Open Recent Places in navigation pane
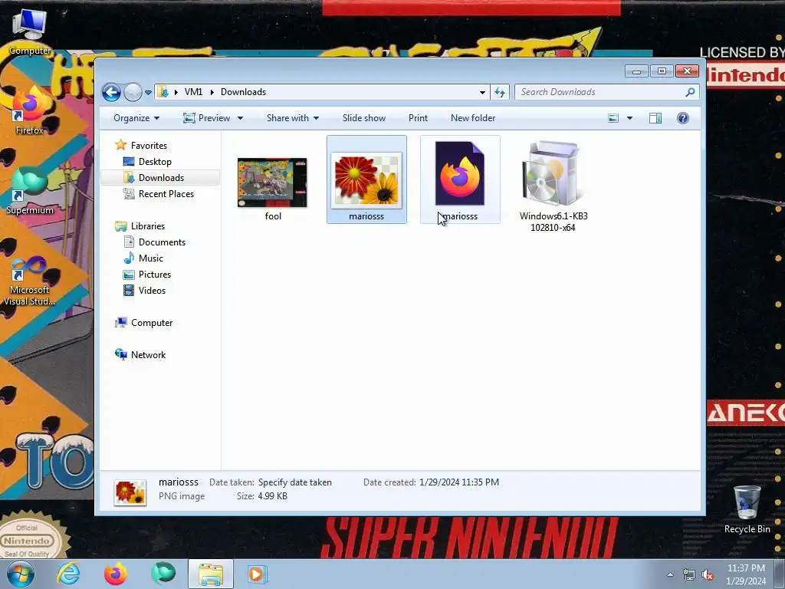 (x=166, y=194)
